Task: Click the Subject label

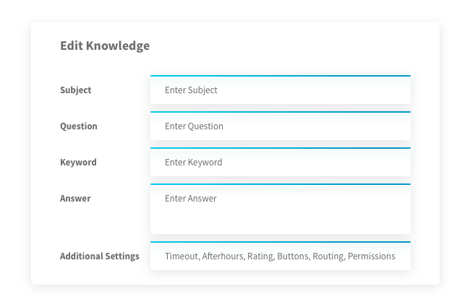Action: pyautogui.click(x=75, y=90)
